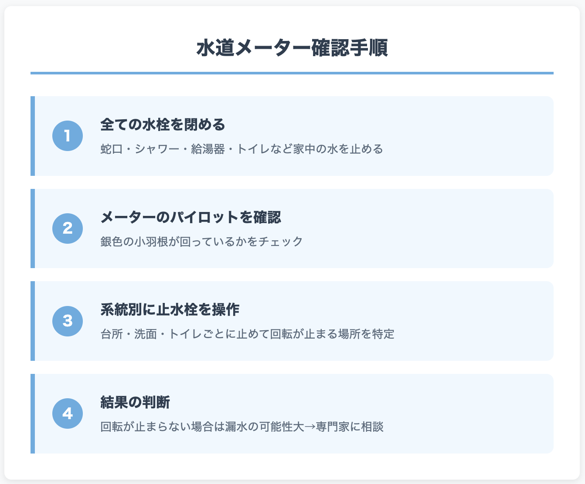
Task: Click the heading メーターのパイロットを確認
Action: [x=190, y=217]
